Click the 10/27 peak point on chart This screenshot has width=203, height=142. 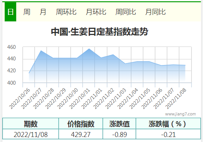coord(41,51)
